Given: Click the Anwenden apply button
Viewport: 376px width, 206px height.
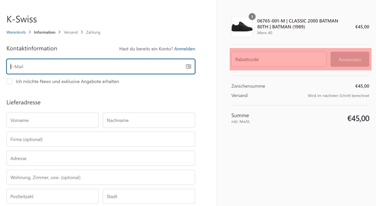Looking at the screenshot, I should (350, 59).
